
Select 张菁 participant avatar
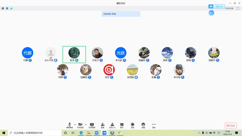[156, 70]
